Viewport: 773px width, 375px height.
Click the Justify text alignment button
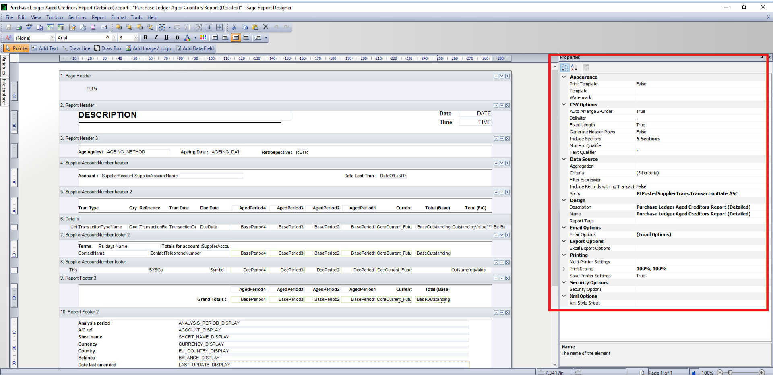246,38
